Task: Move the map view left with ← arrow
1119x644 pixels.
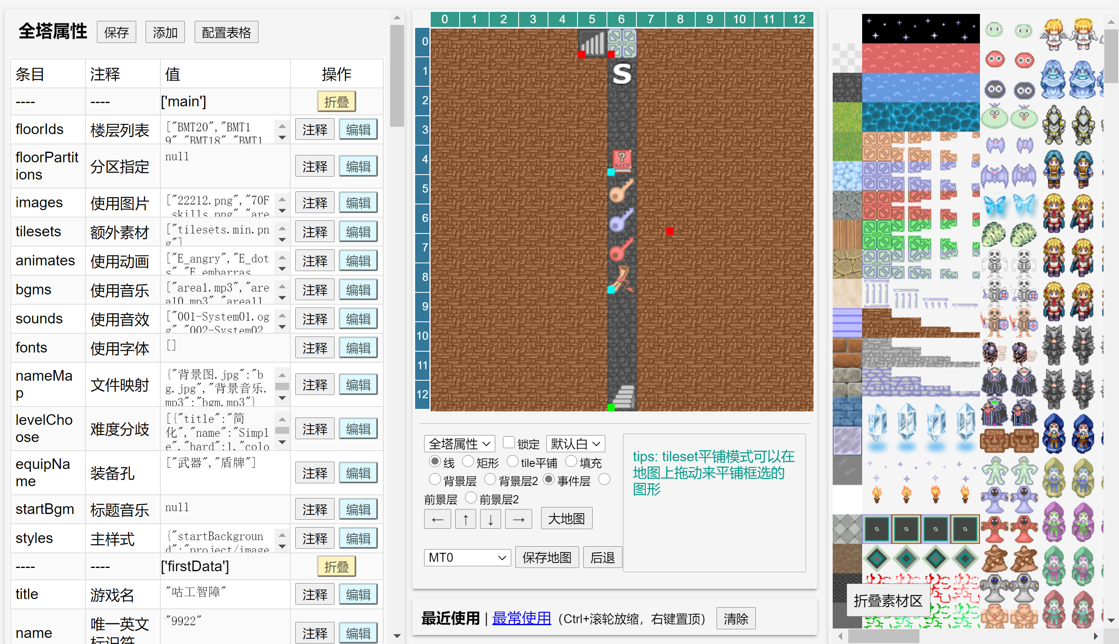Action: pos(437,519)
